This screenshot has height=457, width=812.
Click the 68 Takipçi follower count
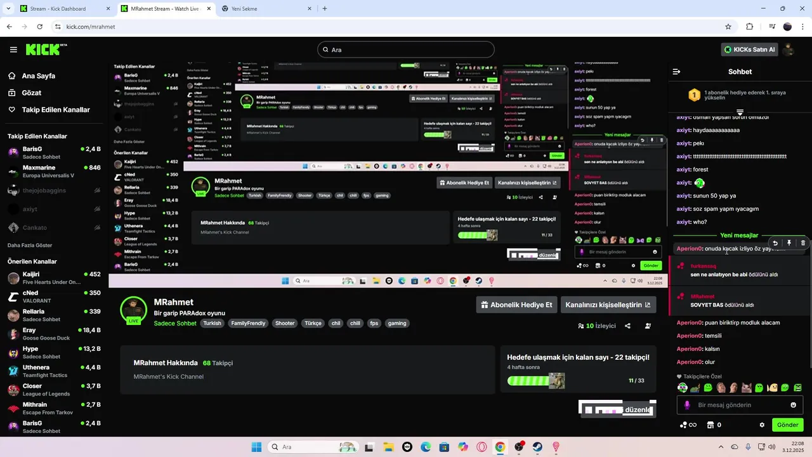coord(218,363)
